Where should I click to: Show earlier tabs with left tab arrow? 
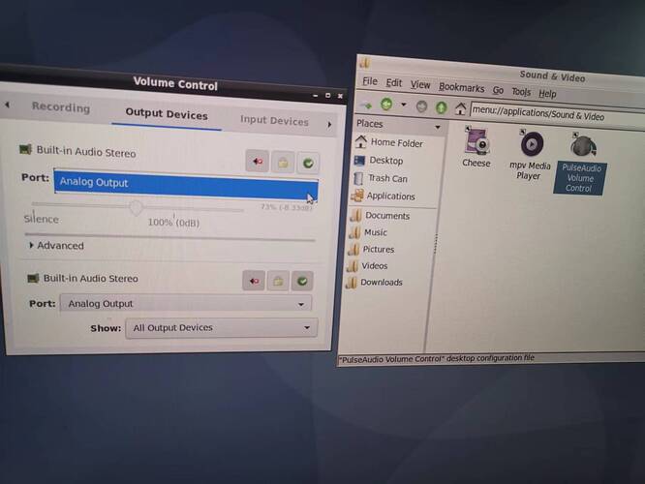7,106
